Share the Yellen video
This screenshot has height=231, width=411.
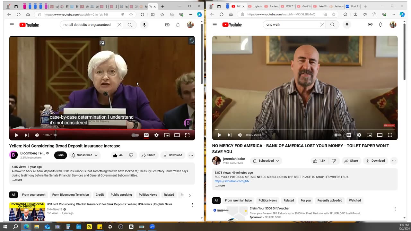click(148, 155)
